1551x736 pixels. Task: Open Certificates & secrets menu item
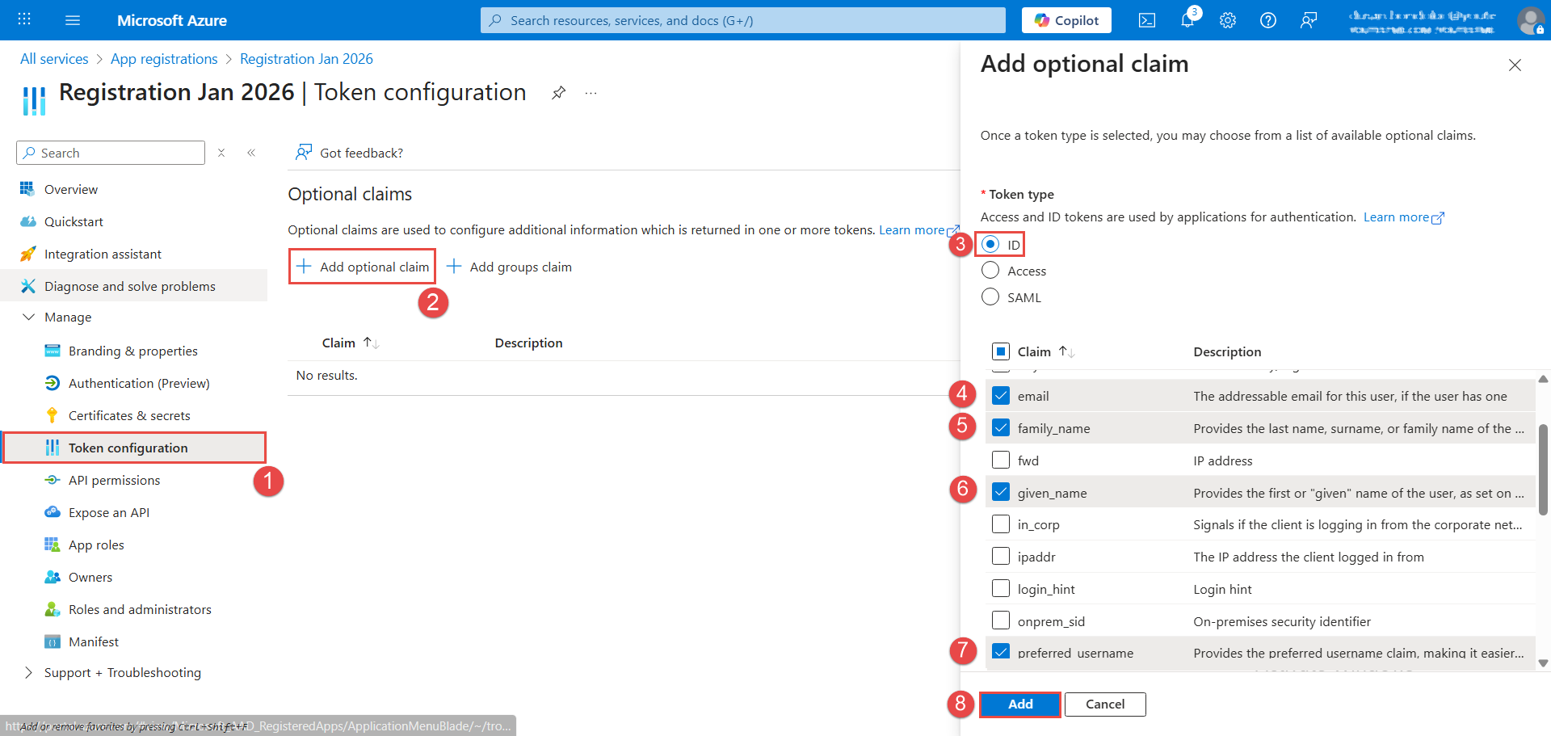pyautogui.click(x=129, y=415)
